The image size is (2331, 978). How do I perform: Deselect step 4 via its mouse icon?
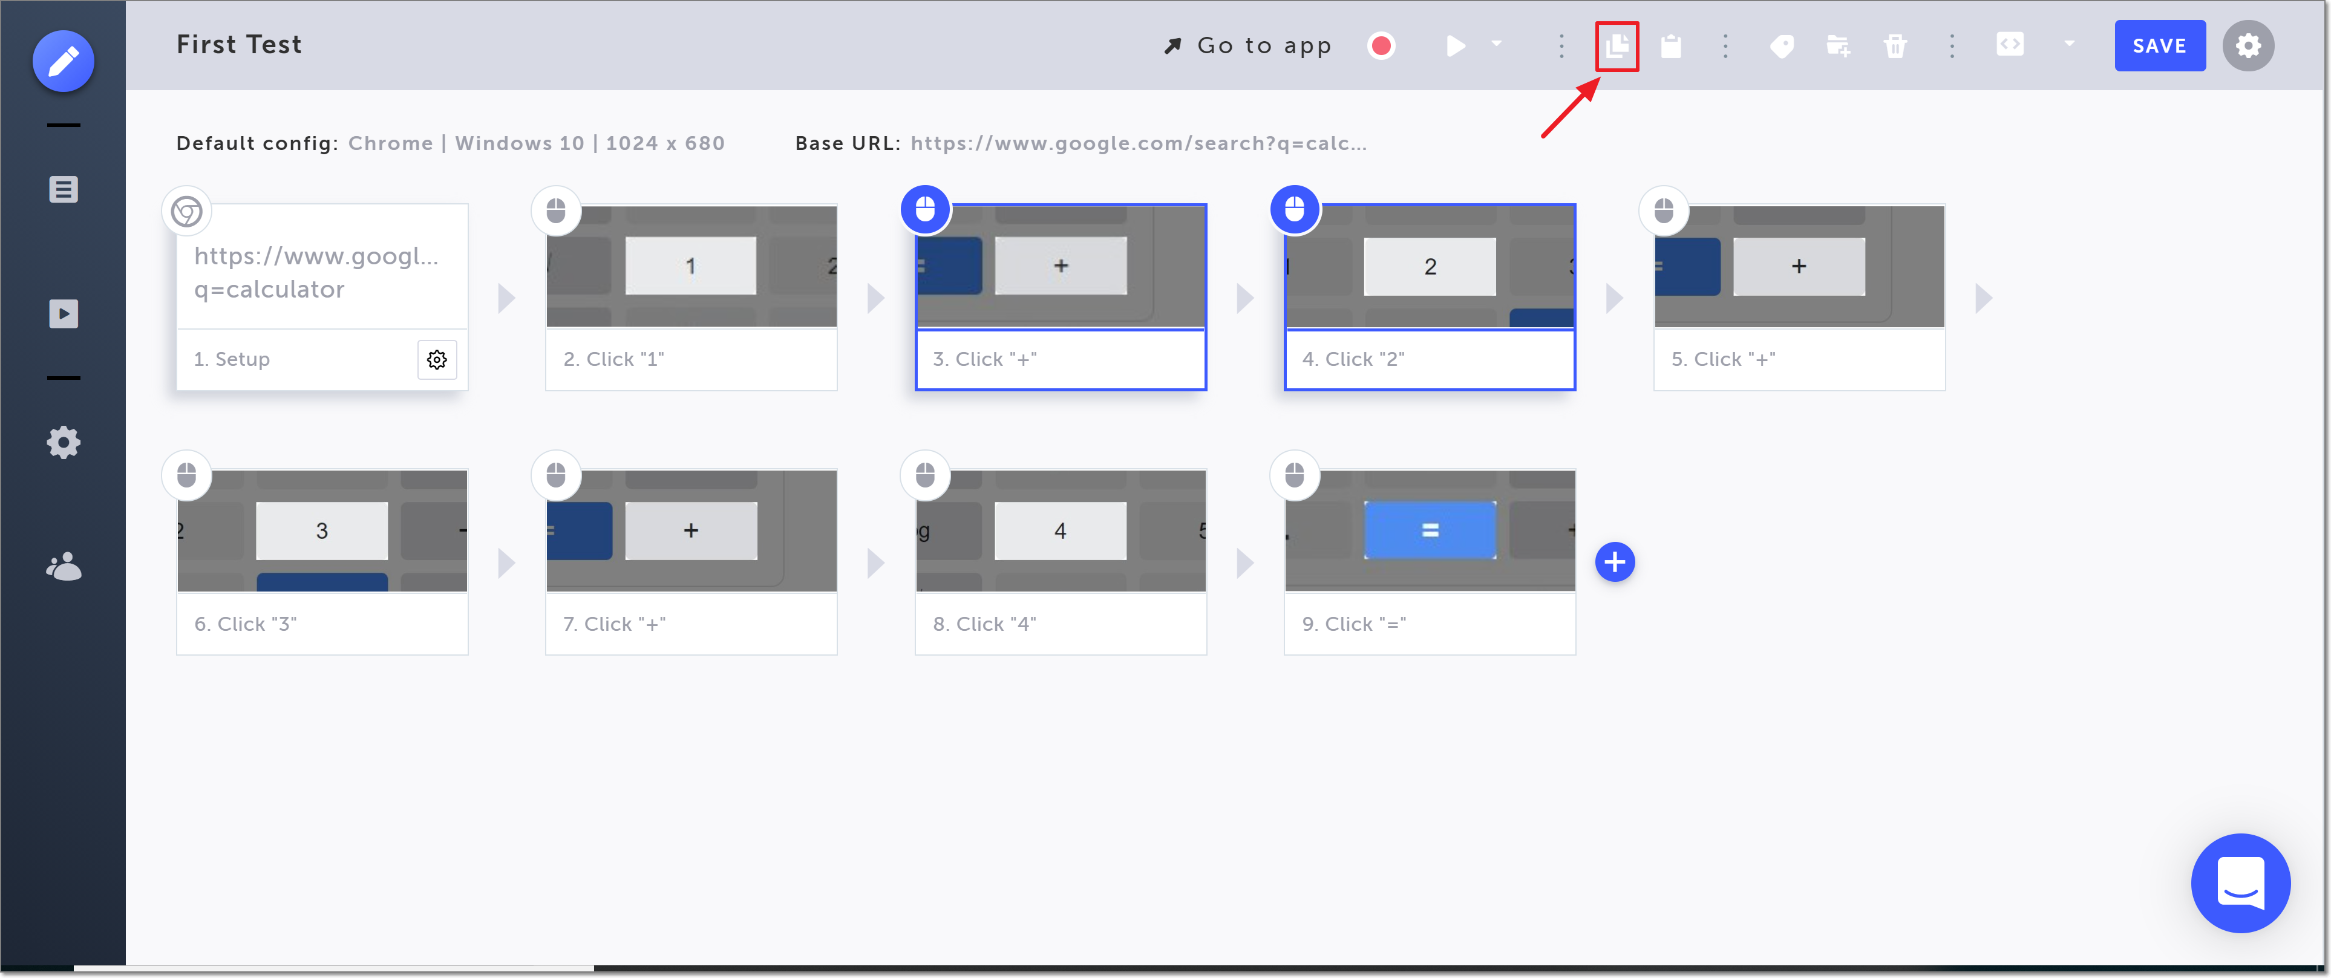[1295, 210]
